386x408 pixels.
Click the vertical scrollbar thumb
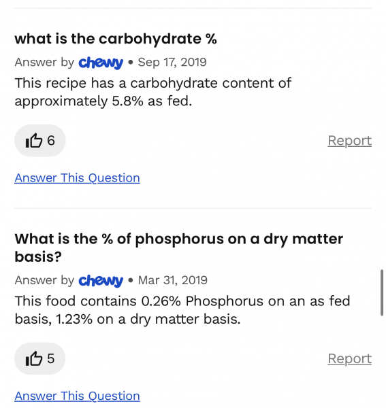[x=382, y=292]
